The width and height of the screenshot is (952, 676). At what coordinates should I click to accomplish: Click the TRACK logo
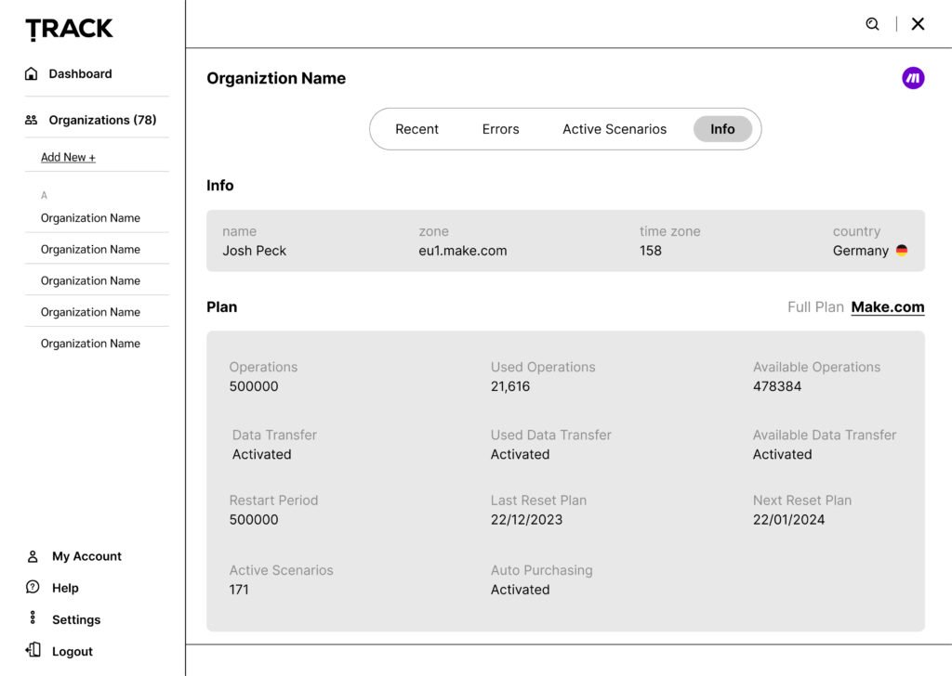70,30
